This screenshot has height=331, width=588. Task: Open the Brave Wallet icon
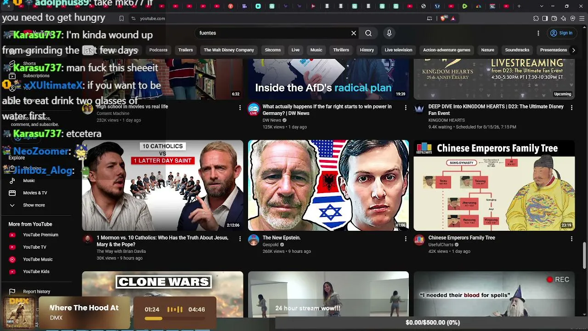[x=554, y=18]
